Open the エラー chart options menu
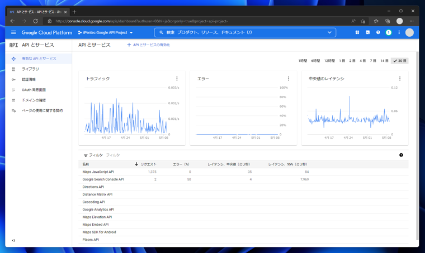 click(289, 79)
